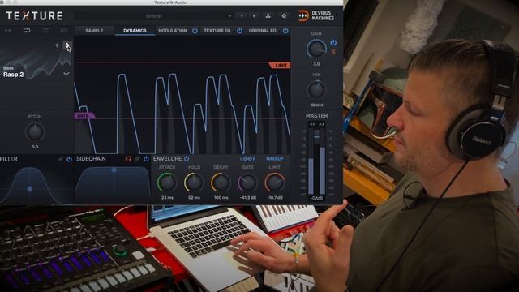Viewport: 519px width, 292px height.
Task: Toggle the Texture EQ power button
Action: (240, 31)
